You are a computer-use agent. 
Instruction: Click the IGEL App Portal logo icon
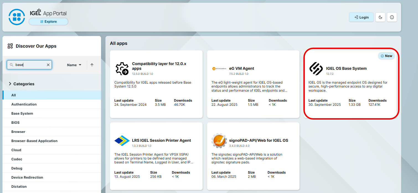tap(17, 17)
